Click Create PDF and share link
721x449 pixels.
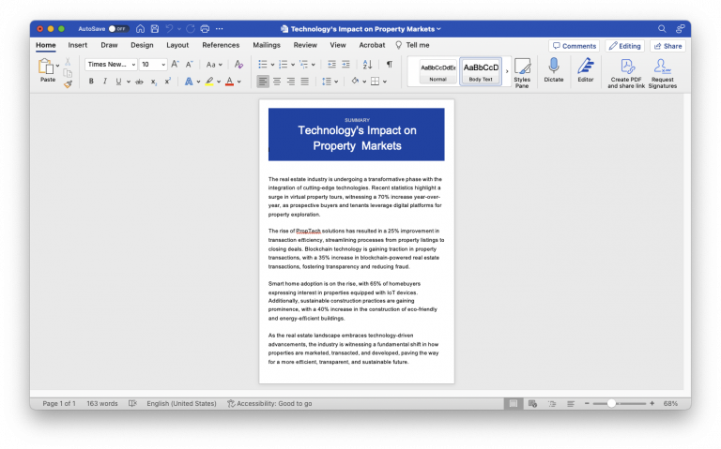626,67
